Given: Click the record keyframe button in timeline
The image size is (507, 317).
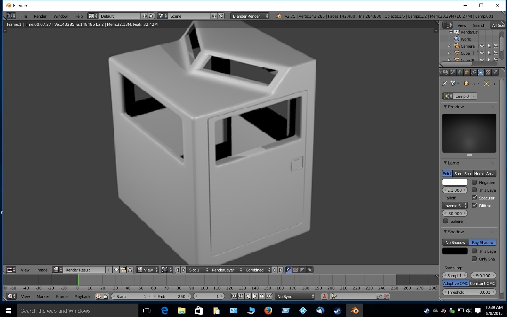Looking at the screenshot, I should (324, 297).
